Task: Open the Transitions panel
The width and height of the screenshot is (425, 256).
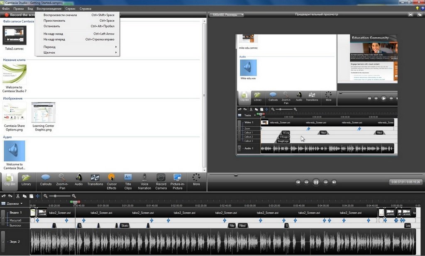Action: (x=95, y=180)
